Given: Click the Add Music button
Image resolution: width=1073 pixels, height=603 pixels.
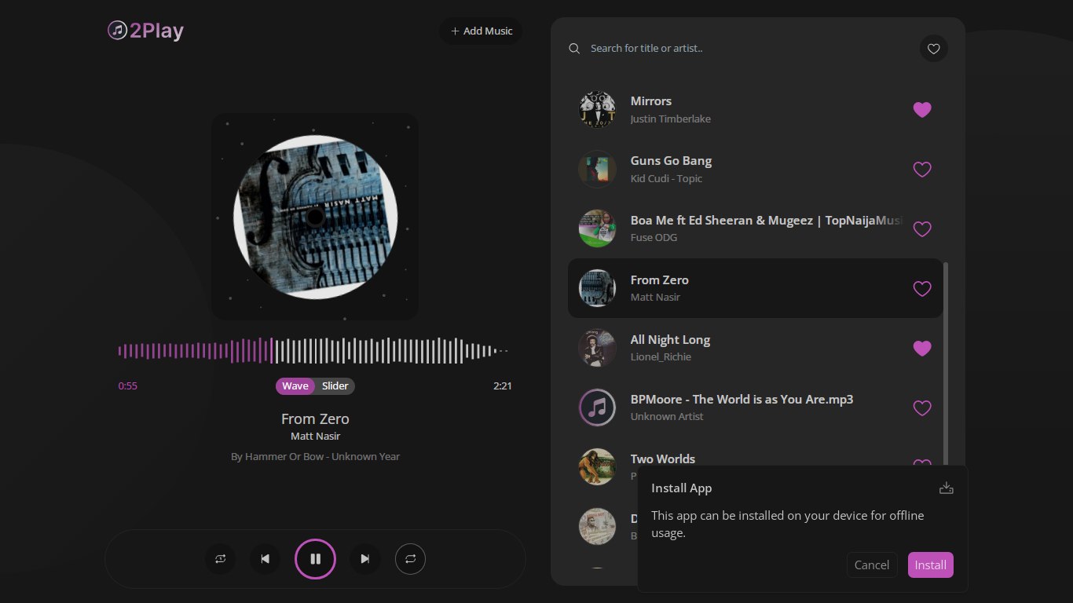Looking at the screenshot, I should [x=481, y=31].
